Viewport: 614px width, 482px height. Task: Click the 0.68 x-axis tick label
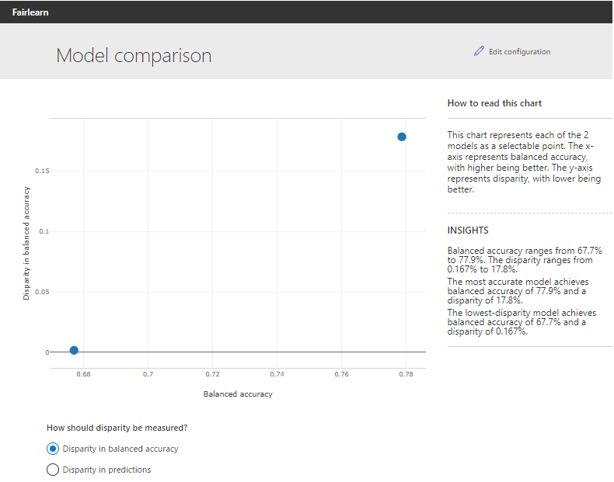click(83, 374)
